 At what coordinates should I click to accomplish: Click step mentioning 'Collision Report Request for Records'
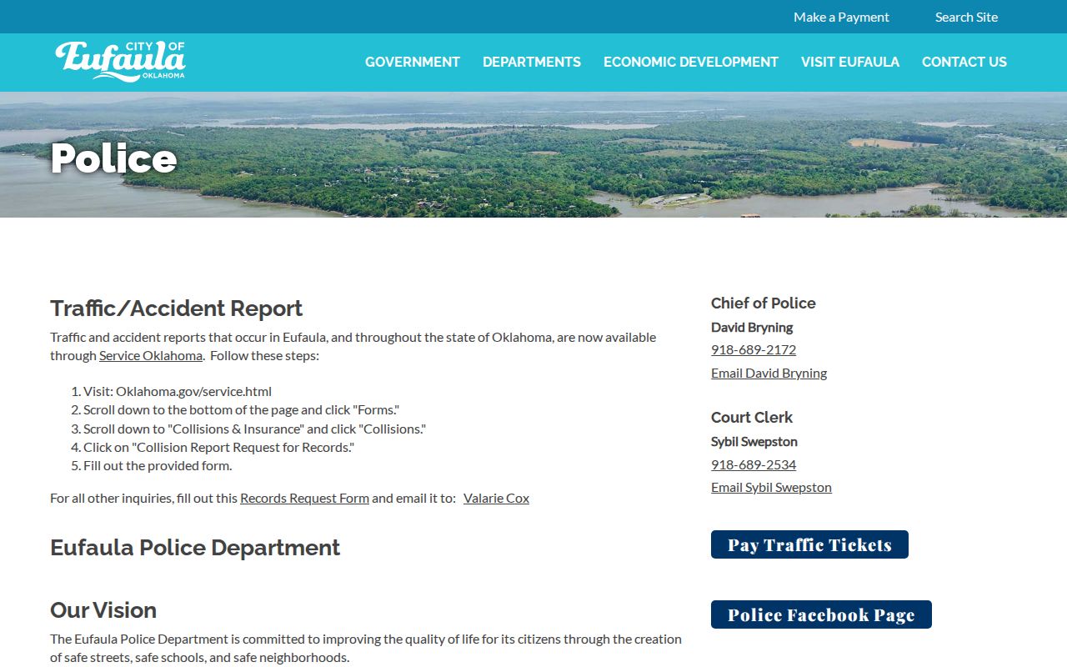click(218, 447)
